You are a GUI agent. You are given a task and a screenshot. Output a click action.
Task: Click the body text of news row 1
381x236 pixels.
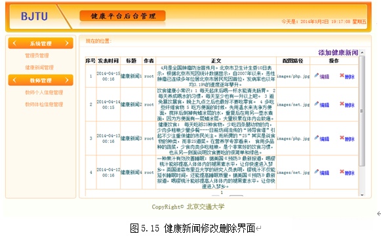216,76
